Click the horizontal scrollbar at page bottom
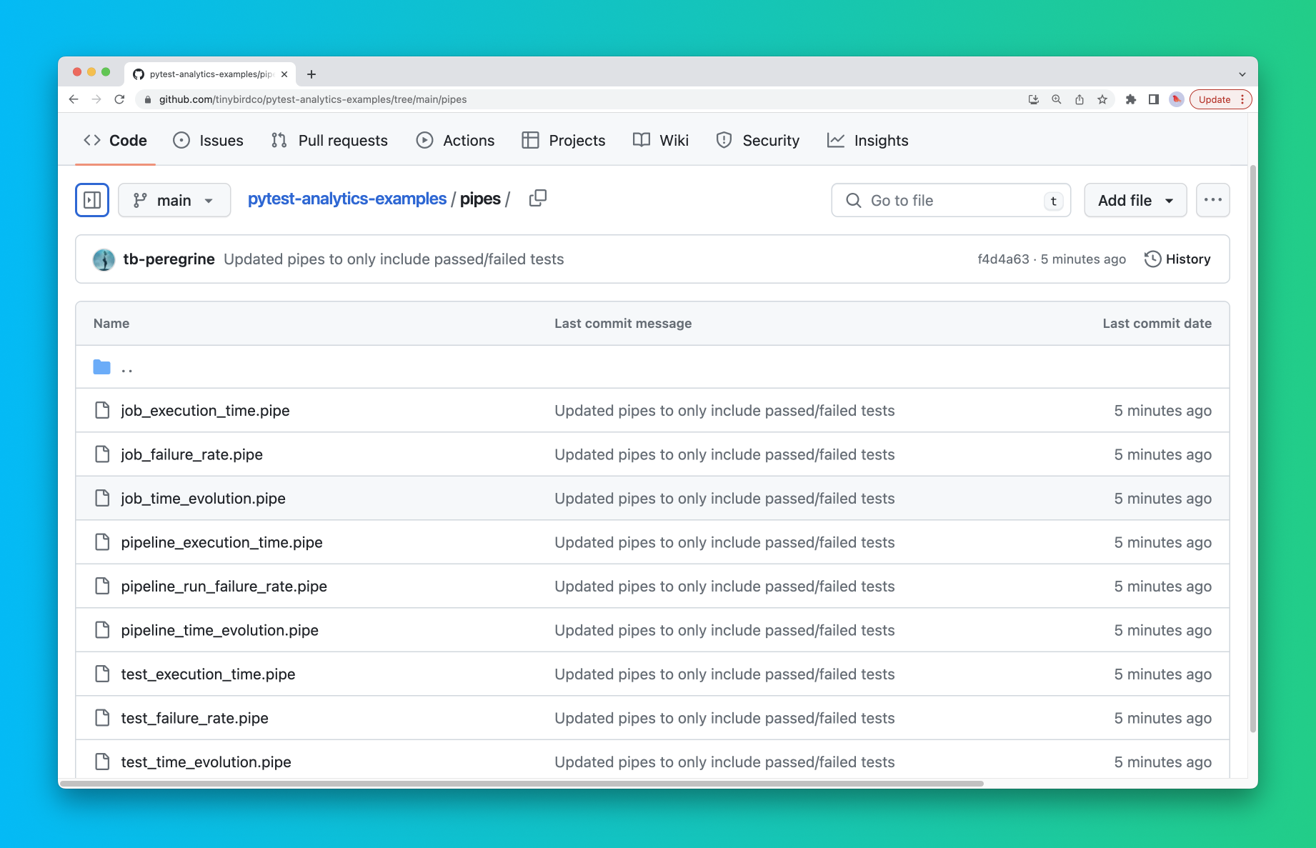The width and height of the screenshot is (1316, 848). [x=522, y=784]
